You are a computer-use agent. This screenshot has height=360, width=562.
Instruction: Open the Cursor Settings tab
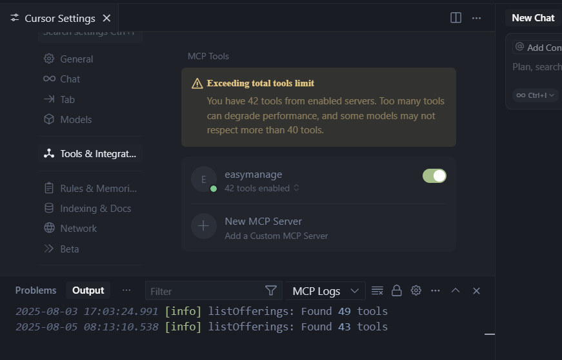click(59, 18)
